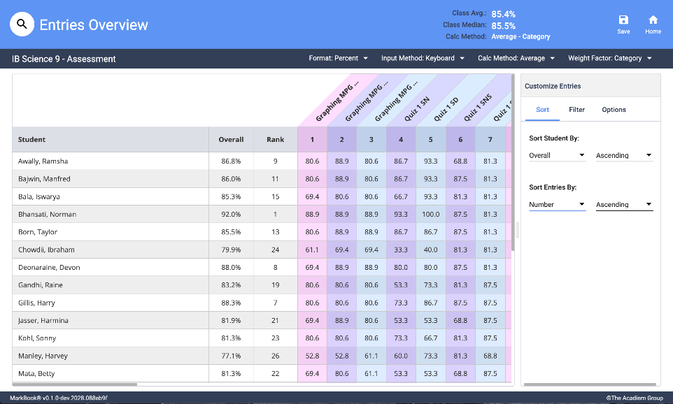Open Ascending order dropdown for student sort
The image size is (673, 404).
point(624,155)
